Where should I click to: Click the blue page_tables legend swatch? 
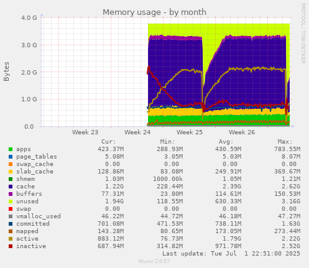coord(11,157)
